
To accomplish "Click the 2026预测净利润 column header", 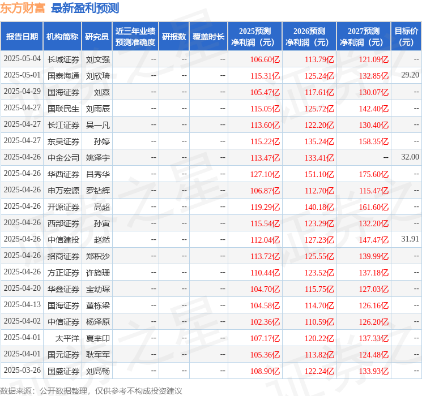I will click(309, 37).
